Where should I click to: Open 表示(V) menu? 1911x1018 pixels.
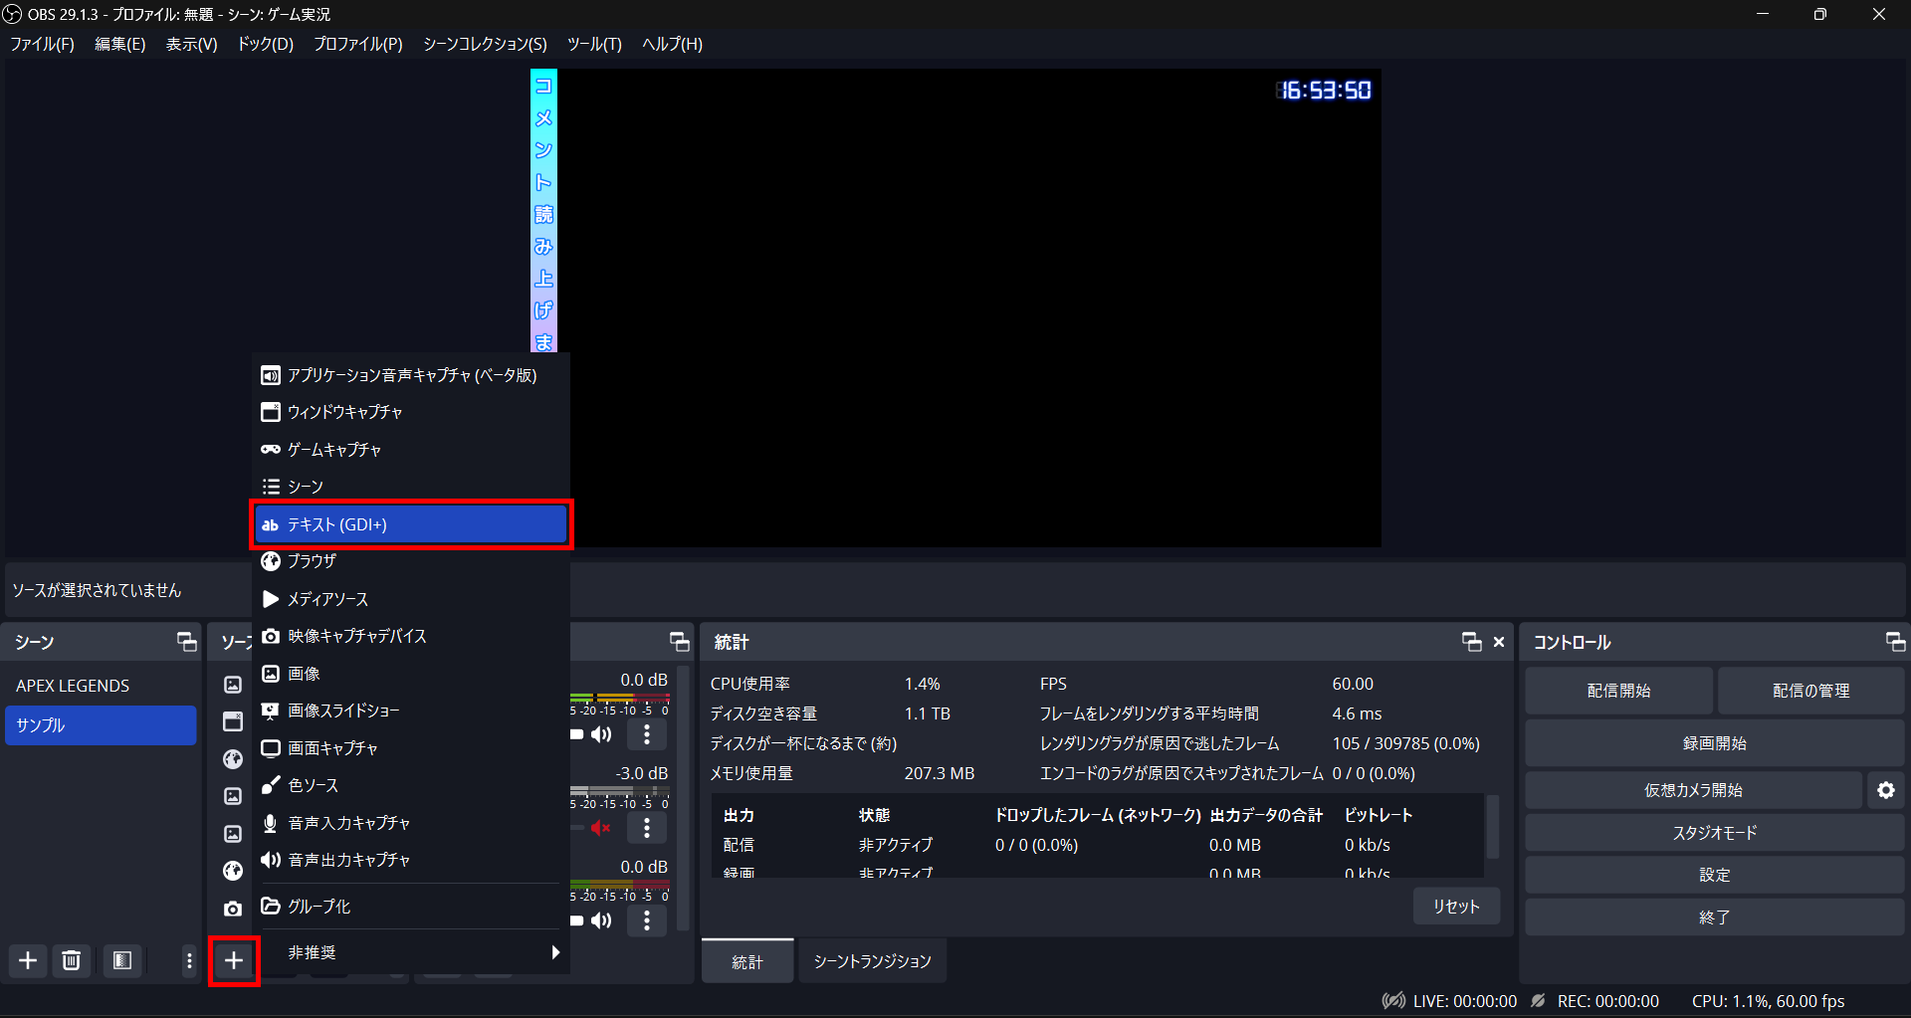[191, 44]
